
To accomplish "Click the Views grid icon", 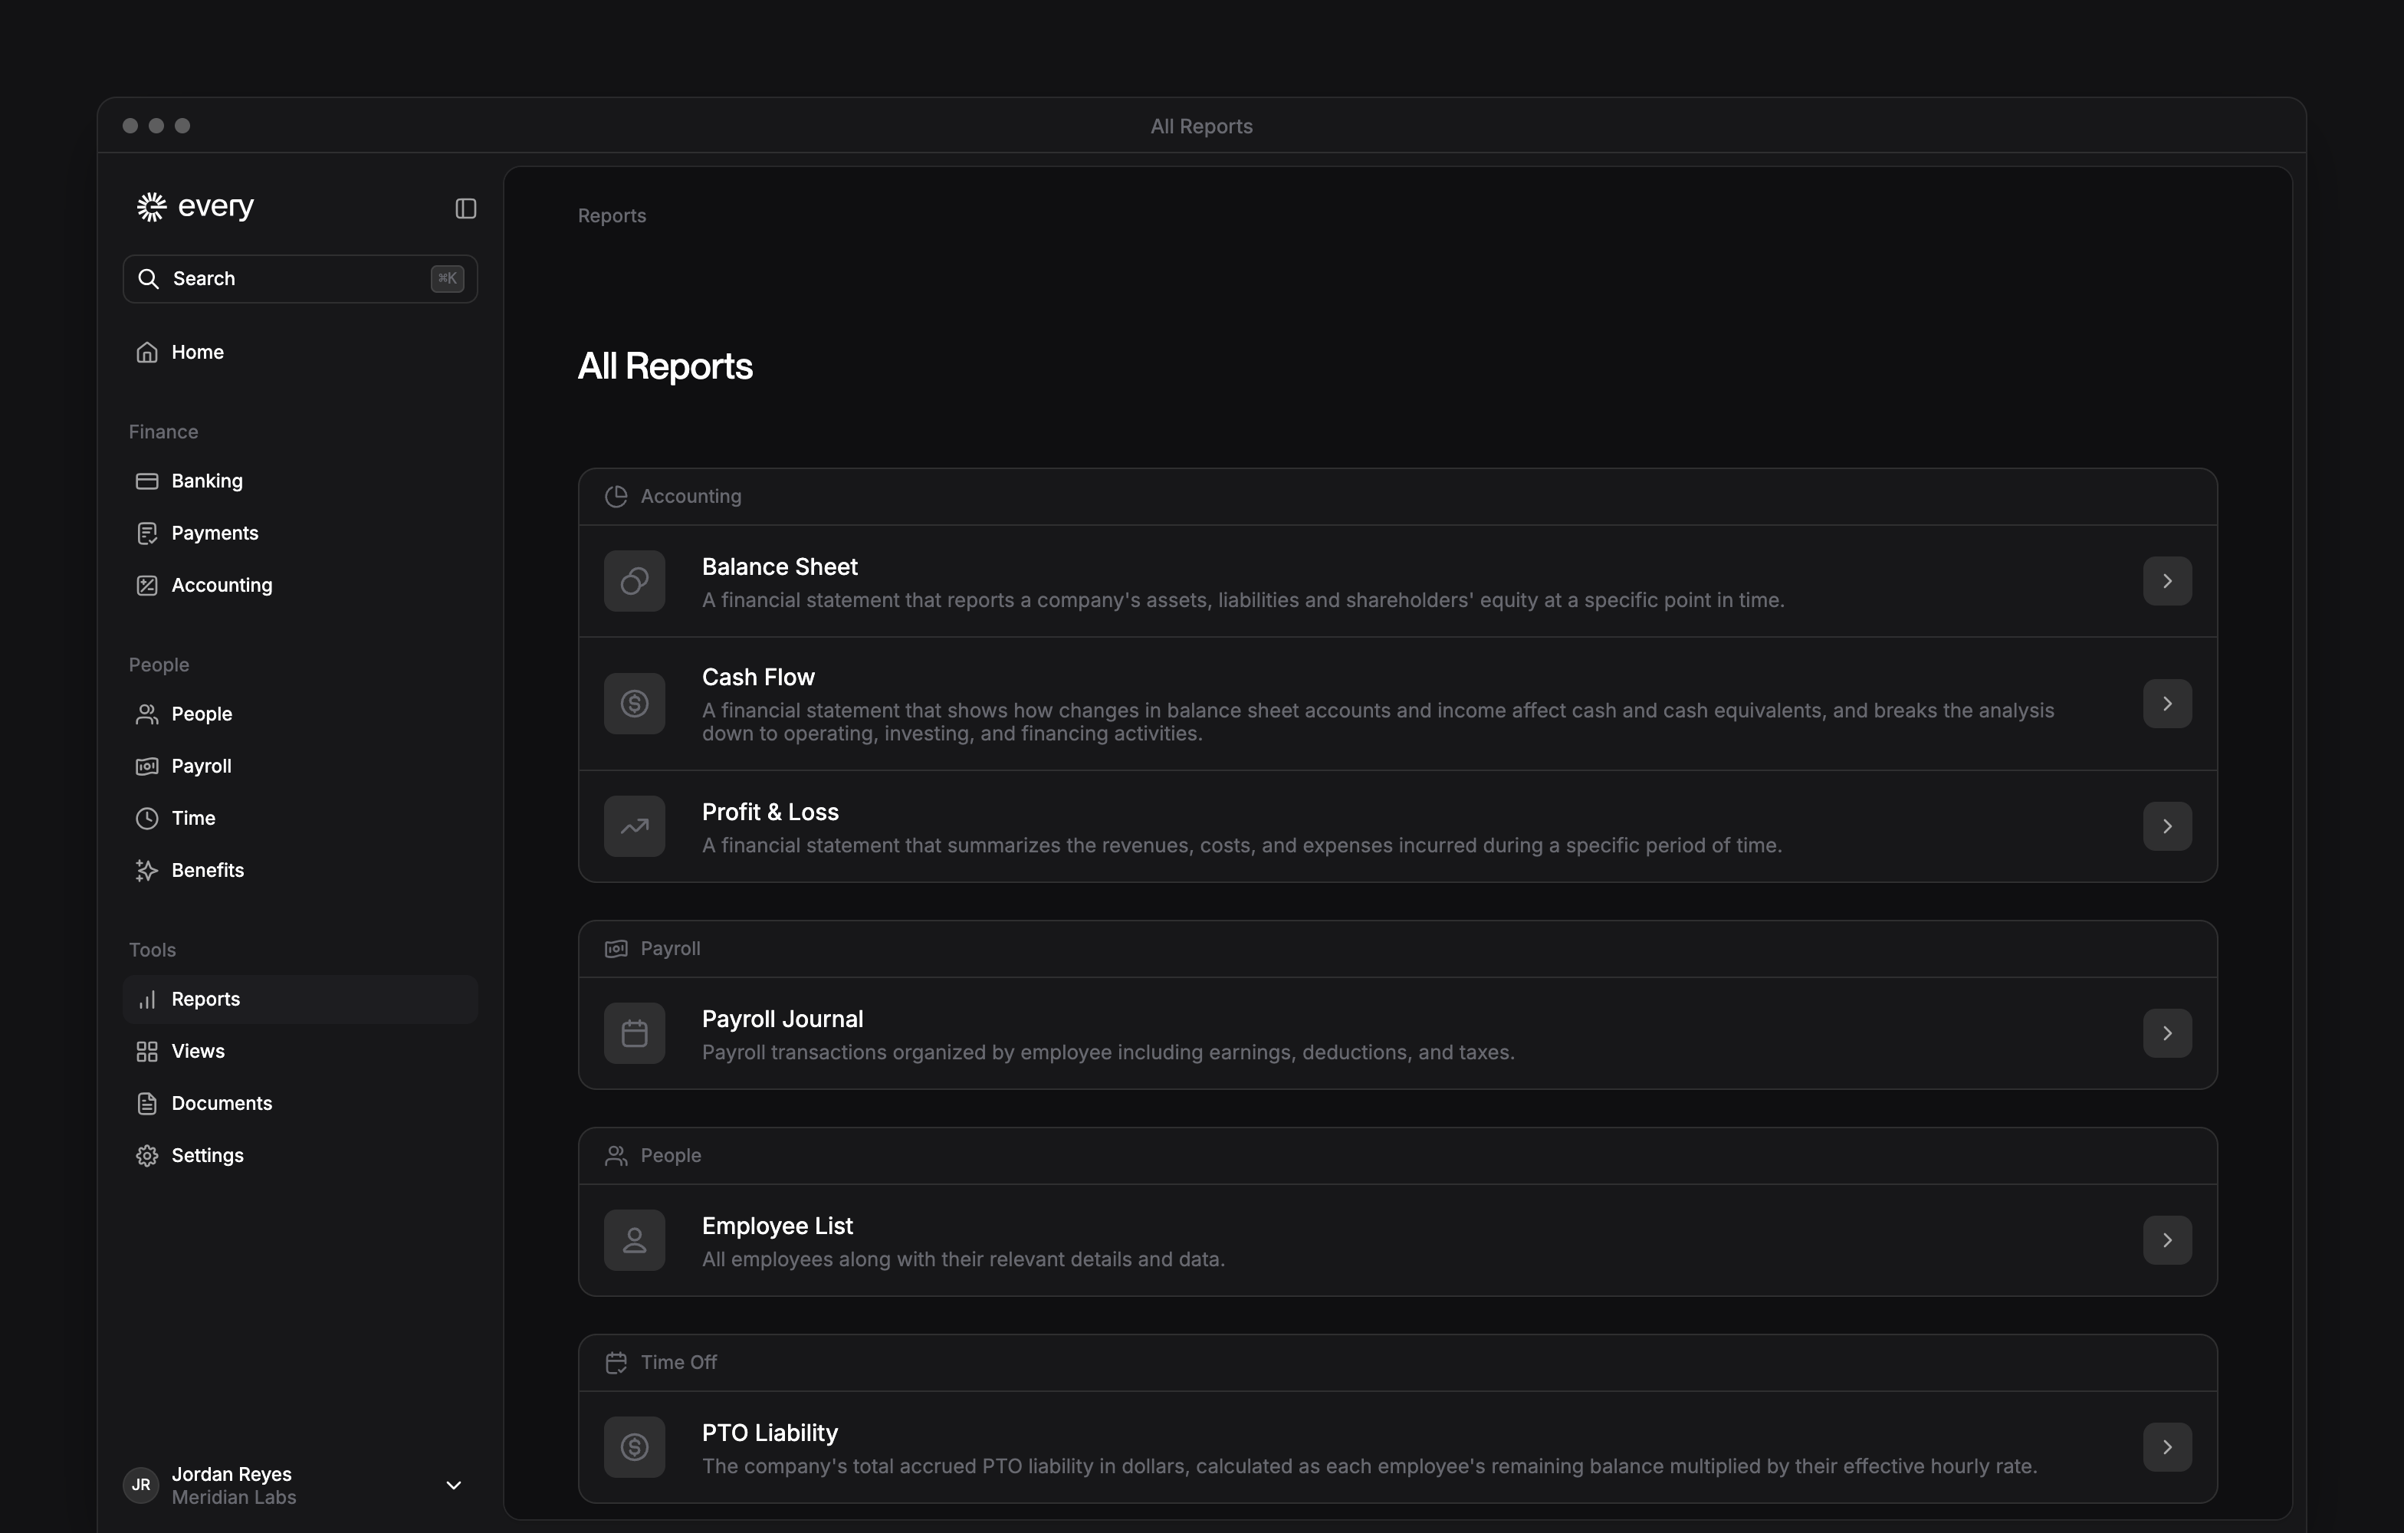I will pos(146,1051).
